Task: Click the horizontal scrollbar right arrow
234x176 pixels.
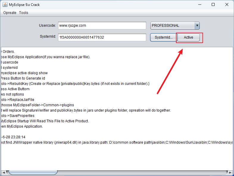Action: click(230, 172)
